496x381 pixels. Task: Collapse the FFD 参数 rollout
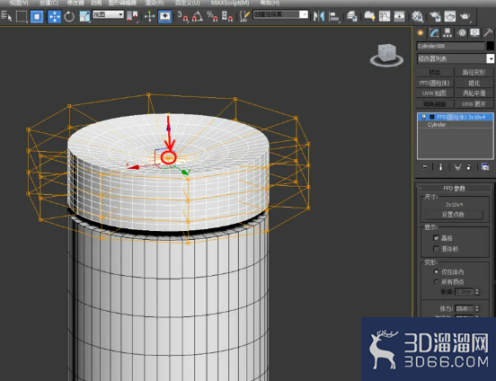[x=455, y=189]
